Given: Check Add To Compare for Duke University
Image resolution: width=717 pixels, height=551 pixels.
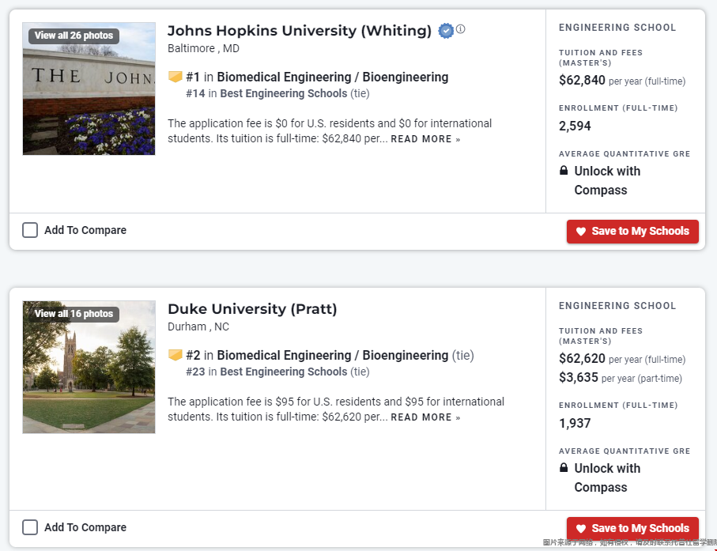Looking at the screenshot, I should point(30,527).
